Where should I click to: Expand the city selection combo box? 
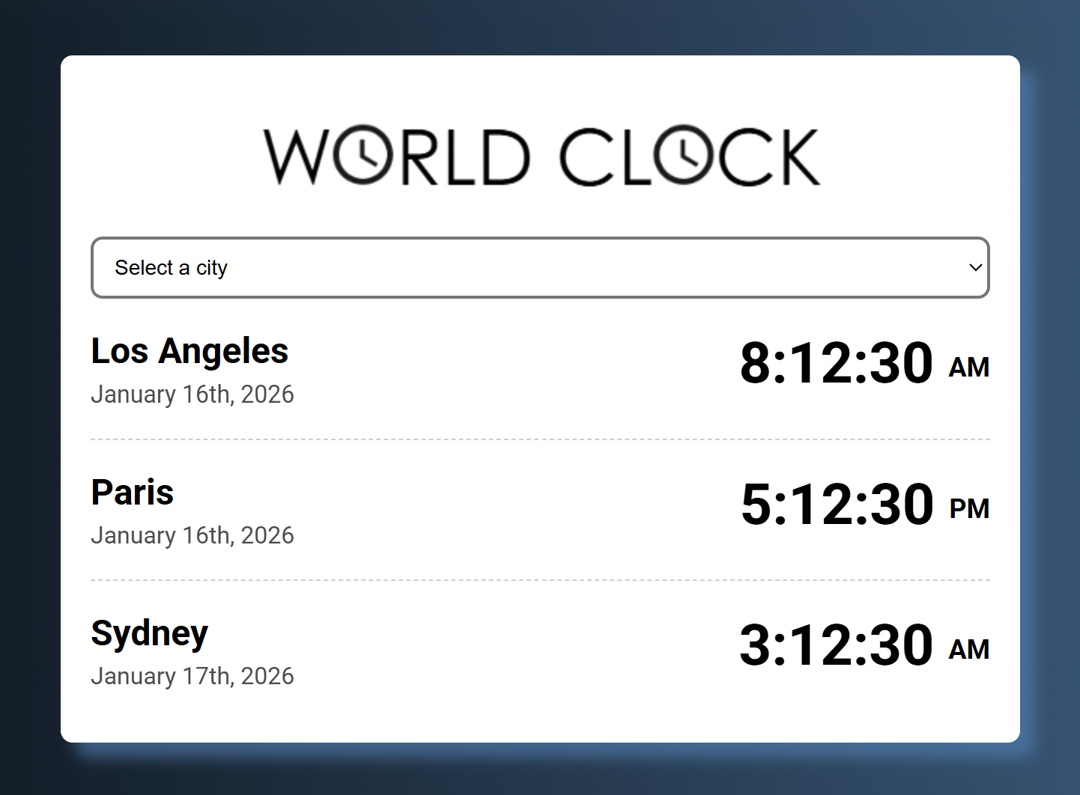pyautogui.click(x=540, y=267)
